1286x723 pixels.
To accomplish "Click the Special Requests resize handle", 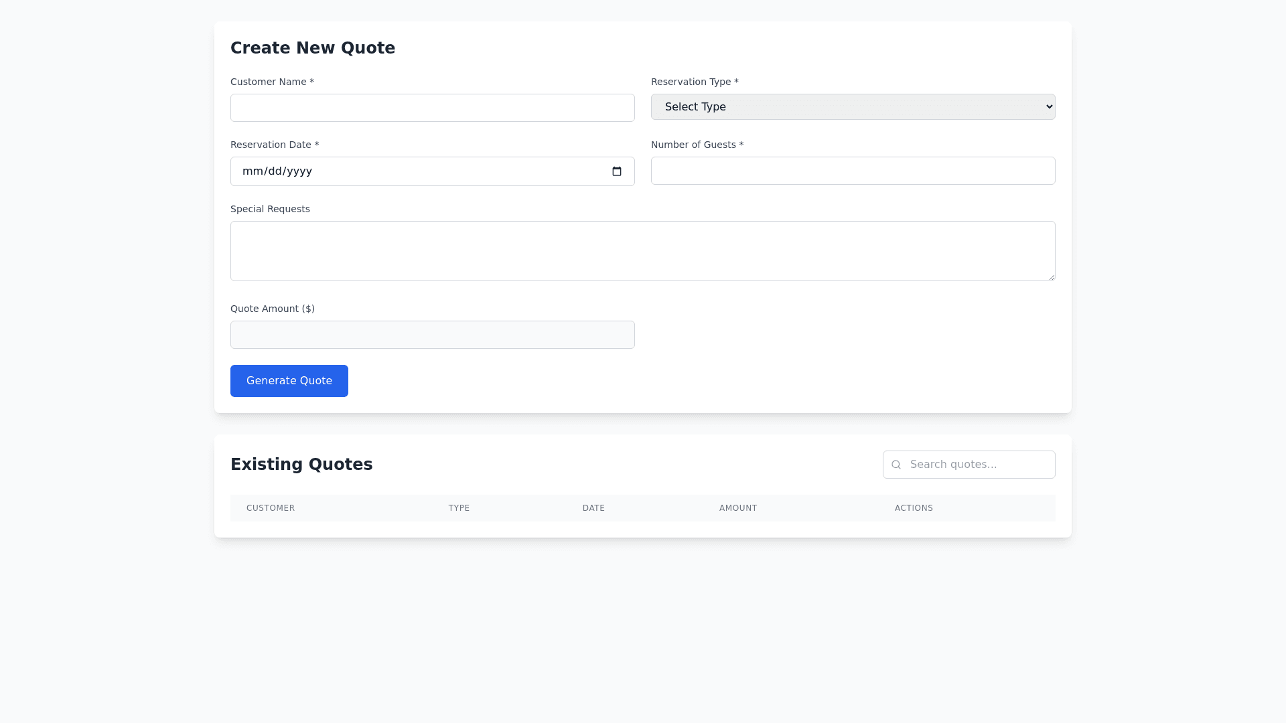I will pyautogui.click(x=1052, y=277).
